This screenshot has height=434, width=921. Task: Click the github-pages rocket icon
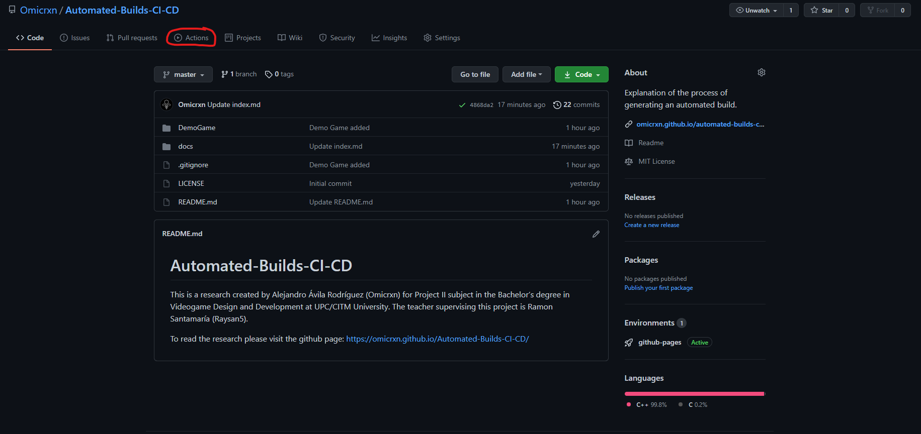click(x=629, y=343)
